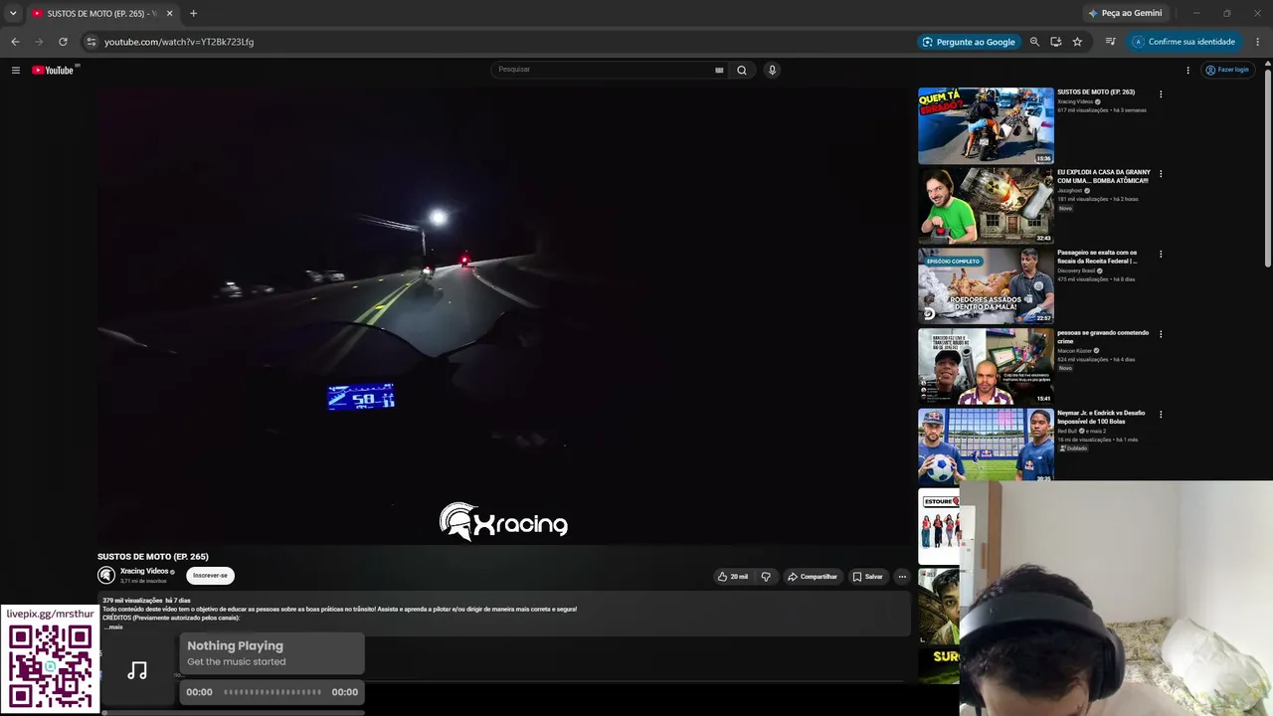Screen dimensions: 1273x716
Task: Open the Chrome three-dot menu
Action: [1258, 42]
